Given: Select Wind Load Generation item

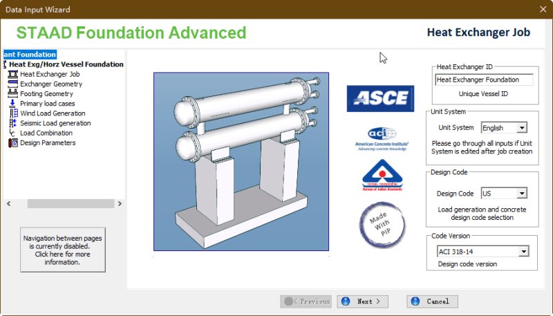Looking at the screenshot, I should 53,113.
